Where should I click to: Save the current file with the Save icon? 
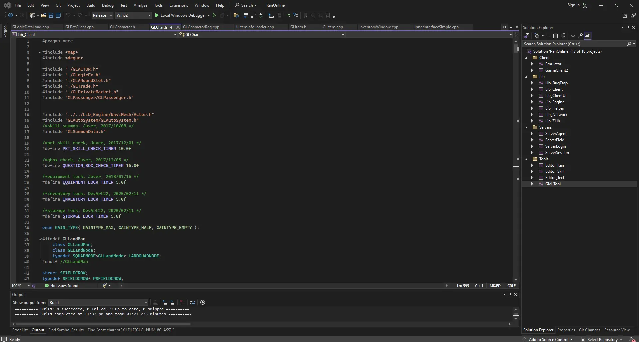coord(51,15)
